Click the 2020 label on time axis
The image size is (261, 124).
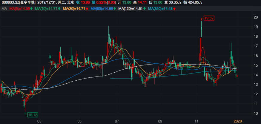pos(237,121)
